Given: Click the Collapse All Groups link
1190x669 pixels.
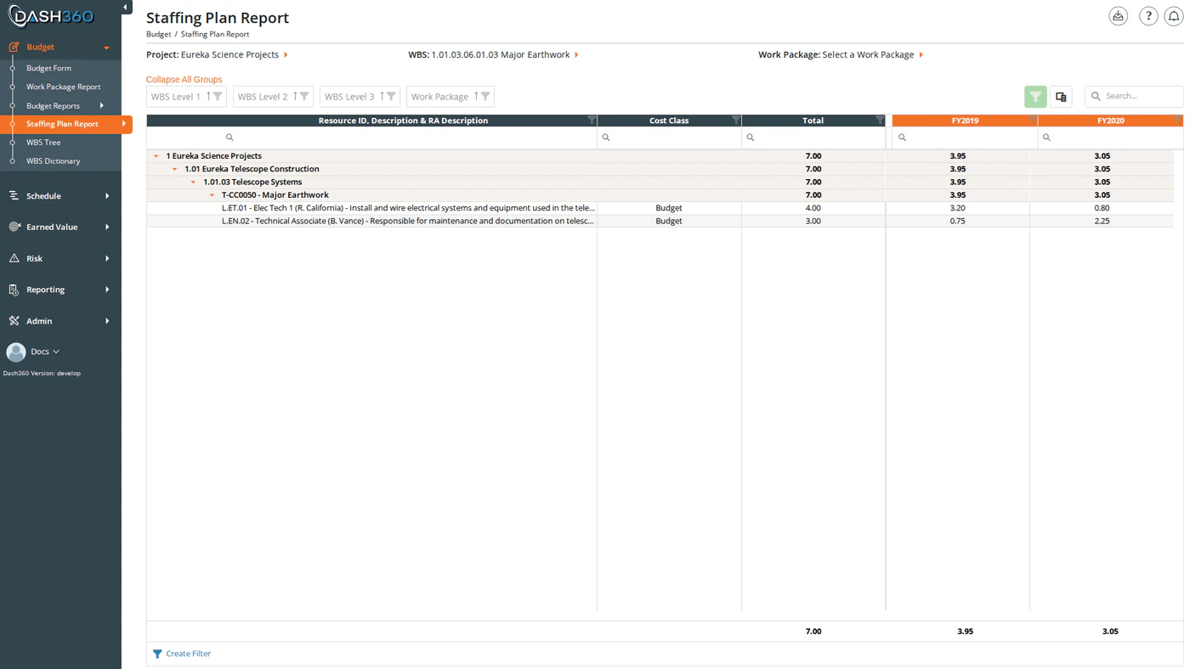Looking at the screenshot, I should [184, 78].
